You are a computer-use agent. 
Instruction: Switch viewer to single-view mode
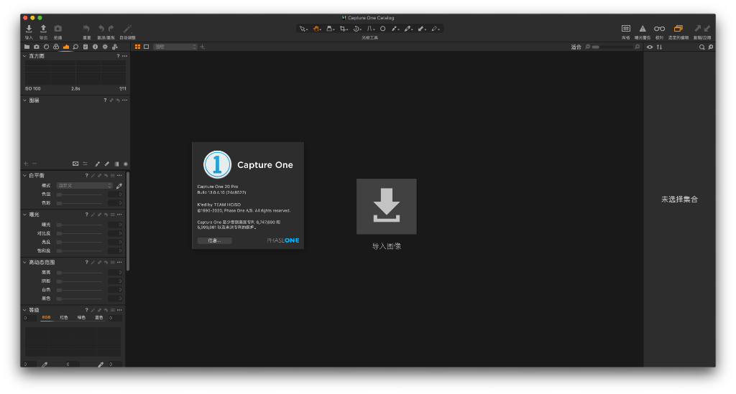[147, 47]
